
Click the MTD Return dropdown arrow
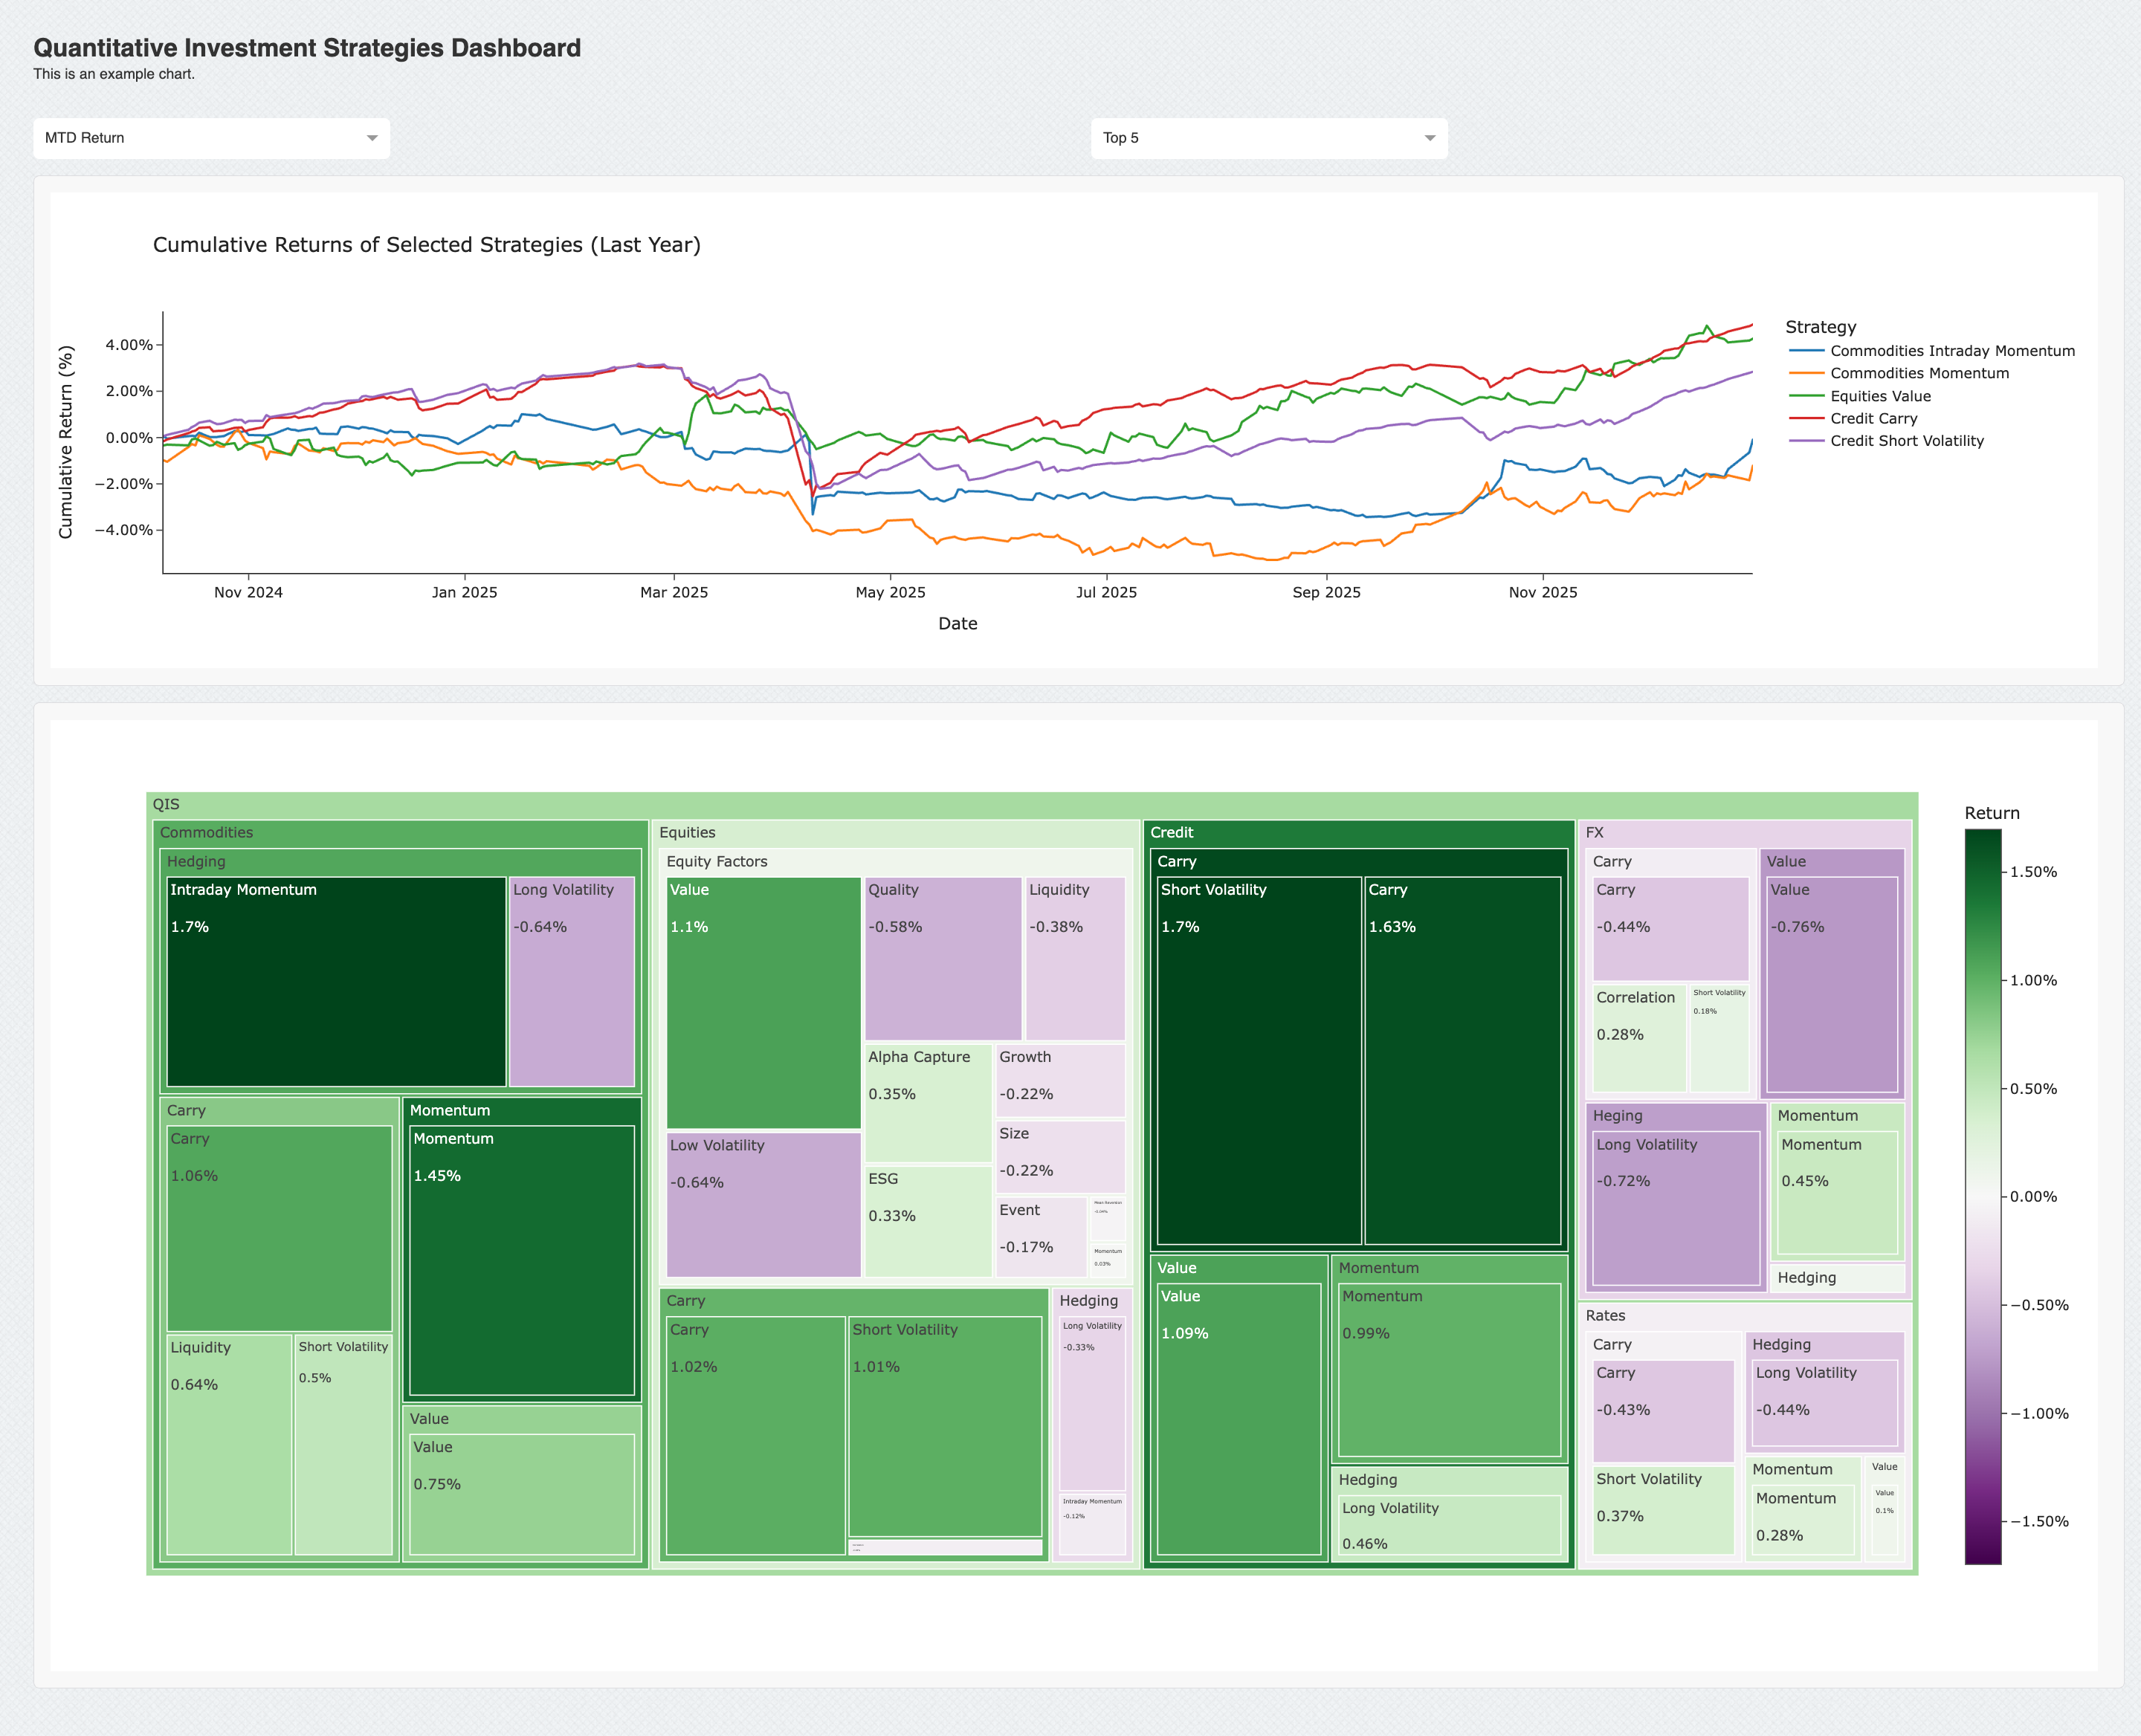372,138
